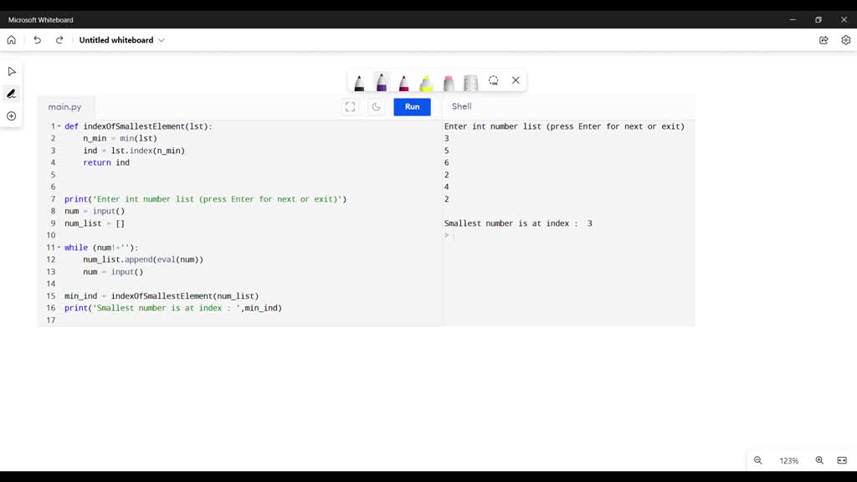Expand the Untitled whiteboard name dropdown
The width and height of the screenshot is (857, 482).
pos(162,40)
